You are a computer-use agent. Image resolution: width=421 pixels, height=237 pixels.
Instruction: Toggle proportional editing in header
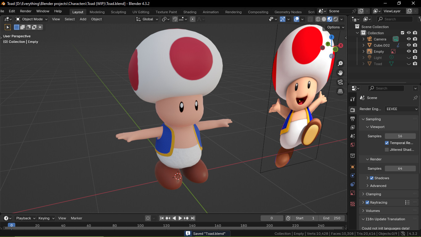(193, 19)
